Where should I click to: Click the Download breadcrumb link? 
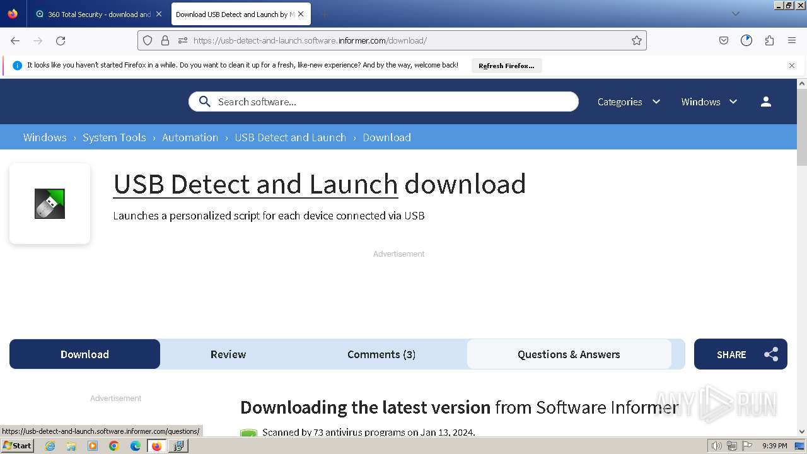pos(387,137)
